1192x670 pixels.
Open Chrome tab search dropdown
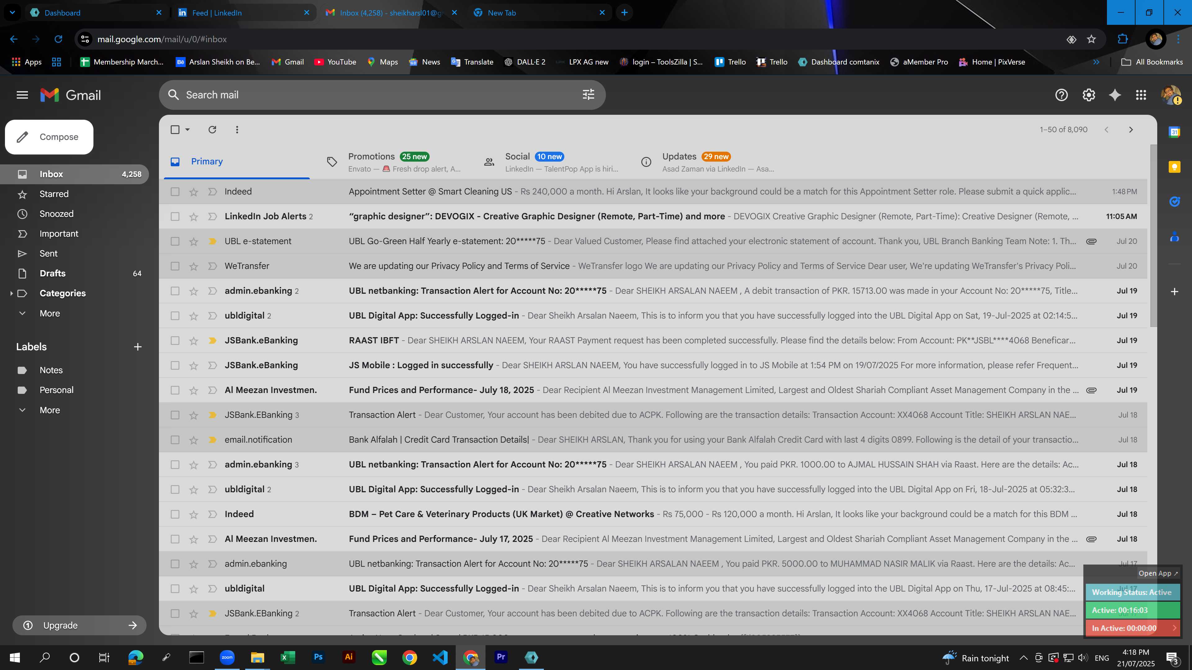pyautogui.click(x=12, y=12)
